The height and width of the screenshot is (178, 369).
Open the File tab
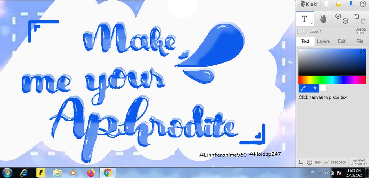point(360,41)
